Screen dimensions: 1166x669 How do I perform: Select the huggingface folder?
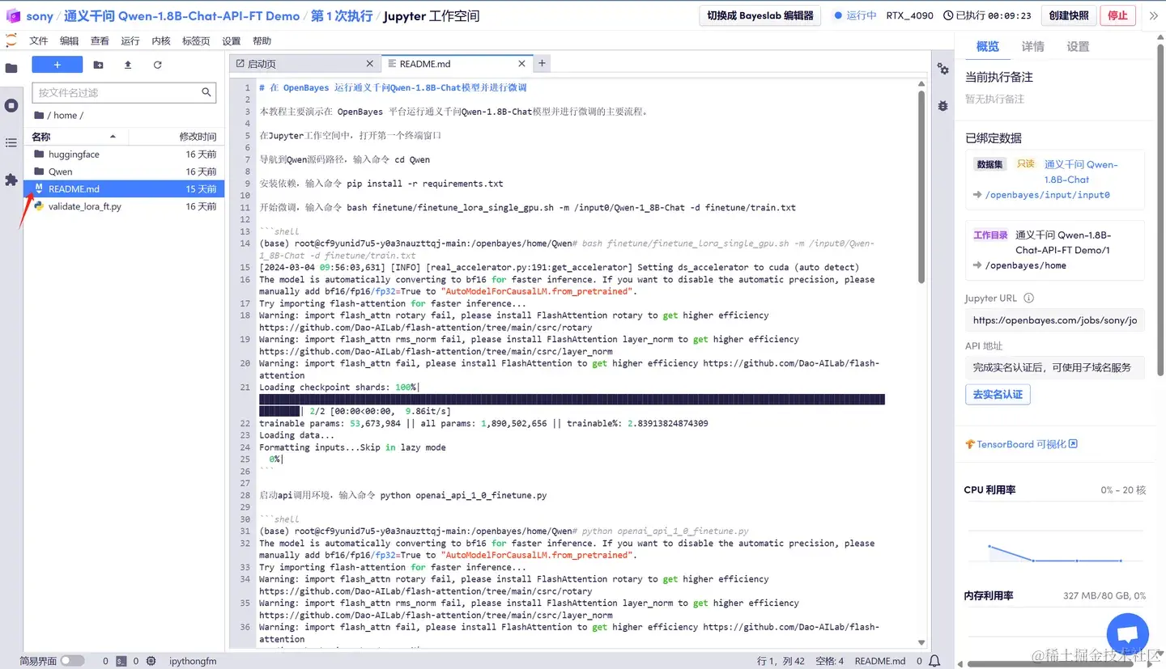(x=124, y=155)
